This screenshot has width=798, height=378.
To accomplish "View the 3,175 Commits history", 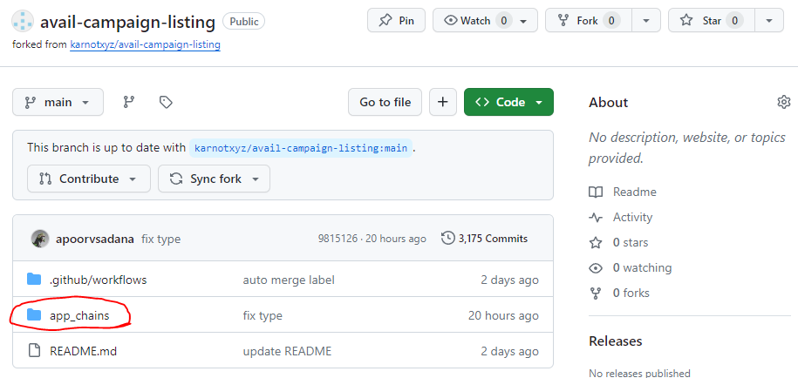I will tap(485, 239).
